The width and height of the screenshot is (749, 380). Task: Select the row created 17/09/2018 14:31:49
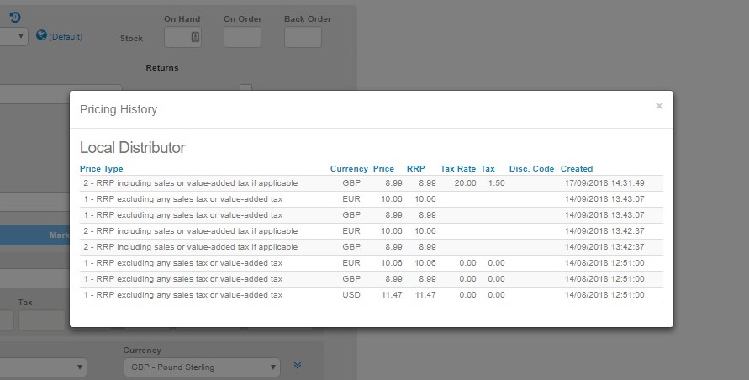click(370, 182)
